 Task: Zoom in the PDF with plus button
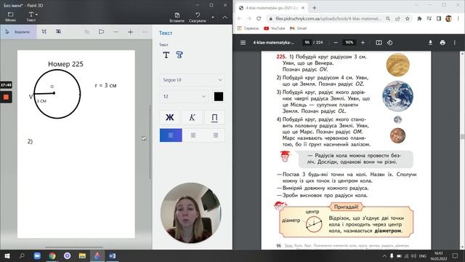click(x=363, y=42)
